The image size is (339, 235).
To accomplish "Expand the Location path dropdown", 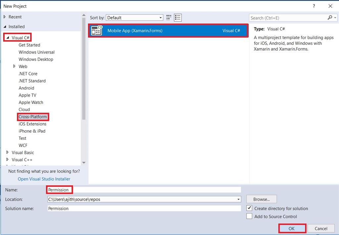I will click(238, 199).
